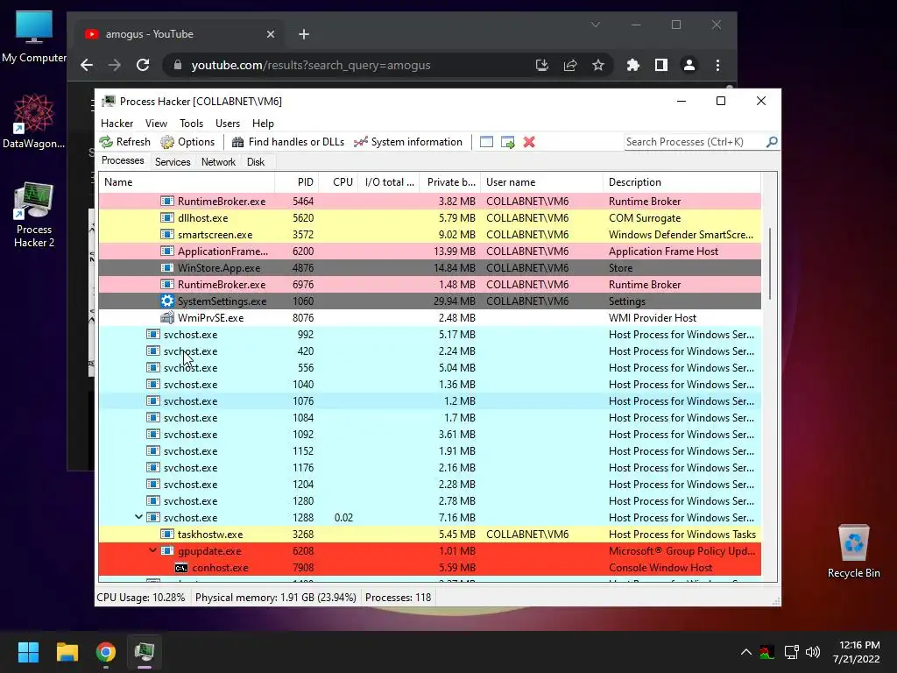Open Chrome three-dot menu
Image resolution: width=897 pixels, height=673 pixels.
point(718,65)
